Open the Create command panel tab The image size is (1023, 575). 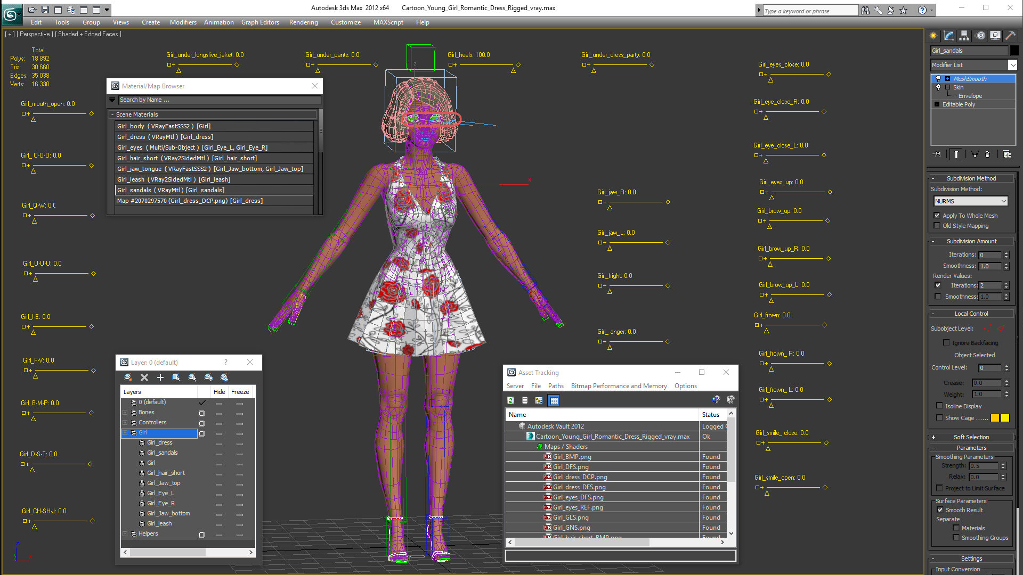point(933,36)
